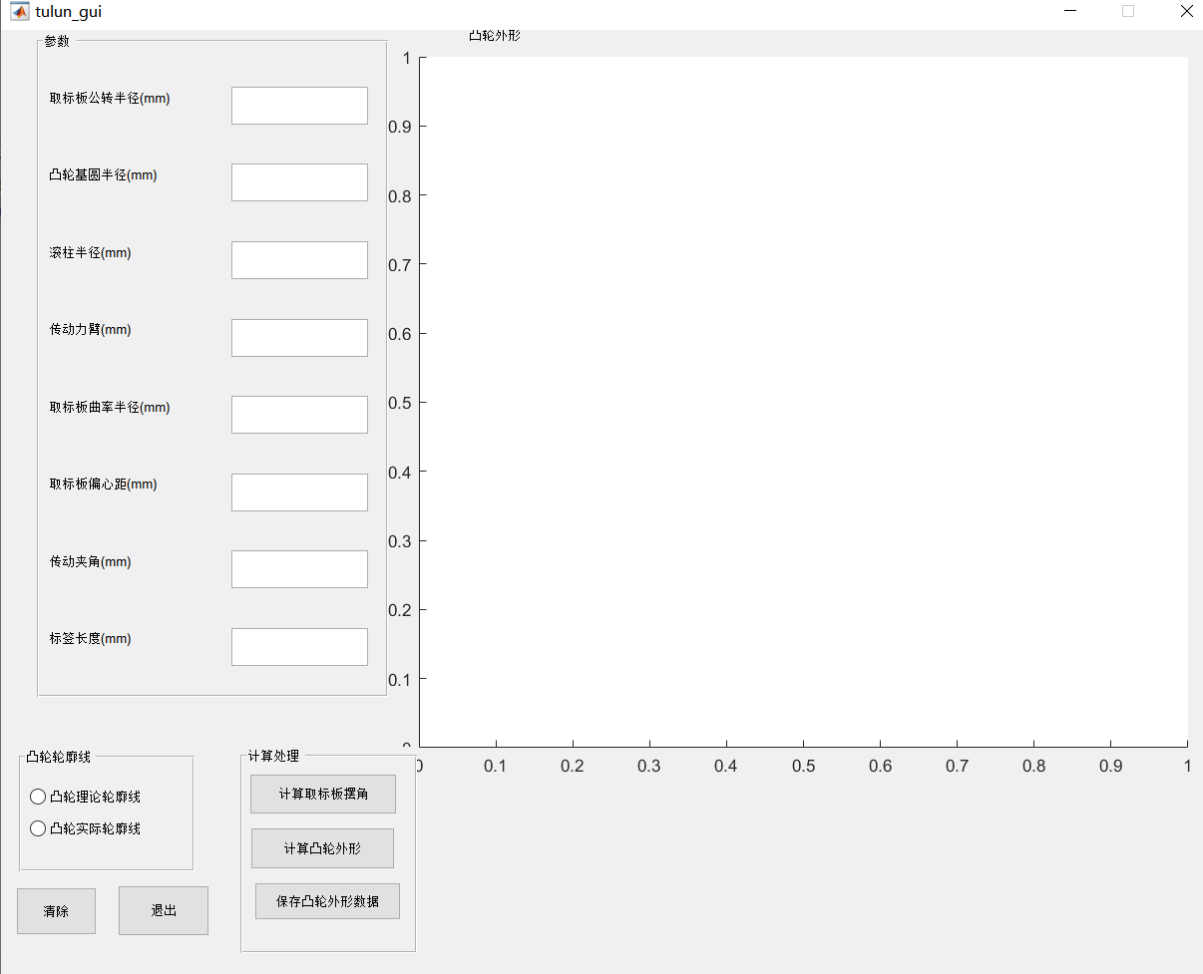Click the 清除 button to clear
The image size is (1203, 974).
point(56,910)
